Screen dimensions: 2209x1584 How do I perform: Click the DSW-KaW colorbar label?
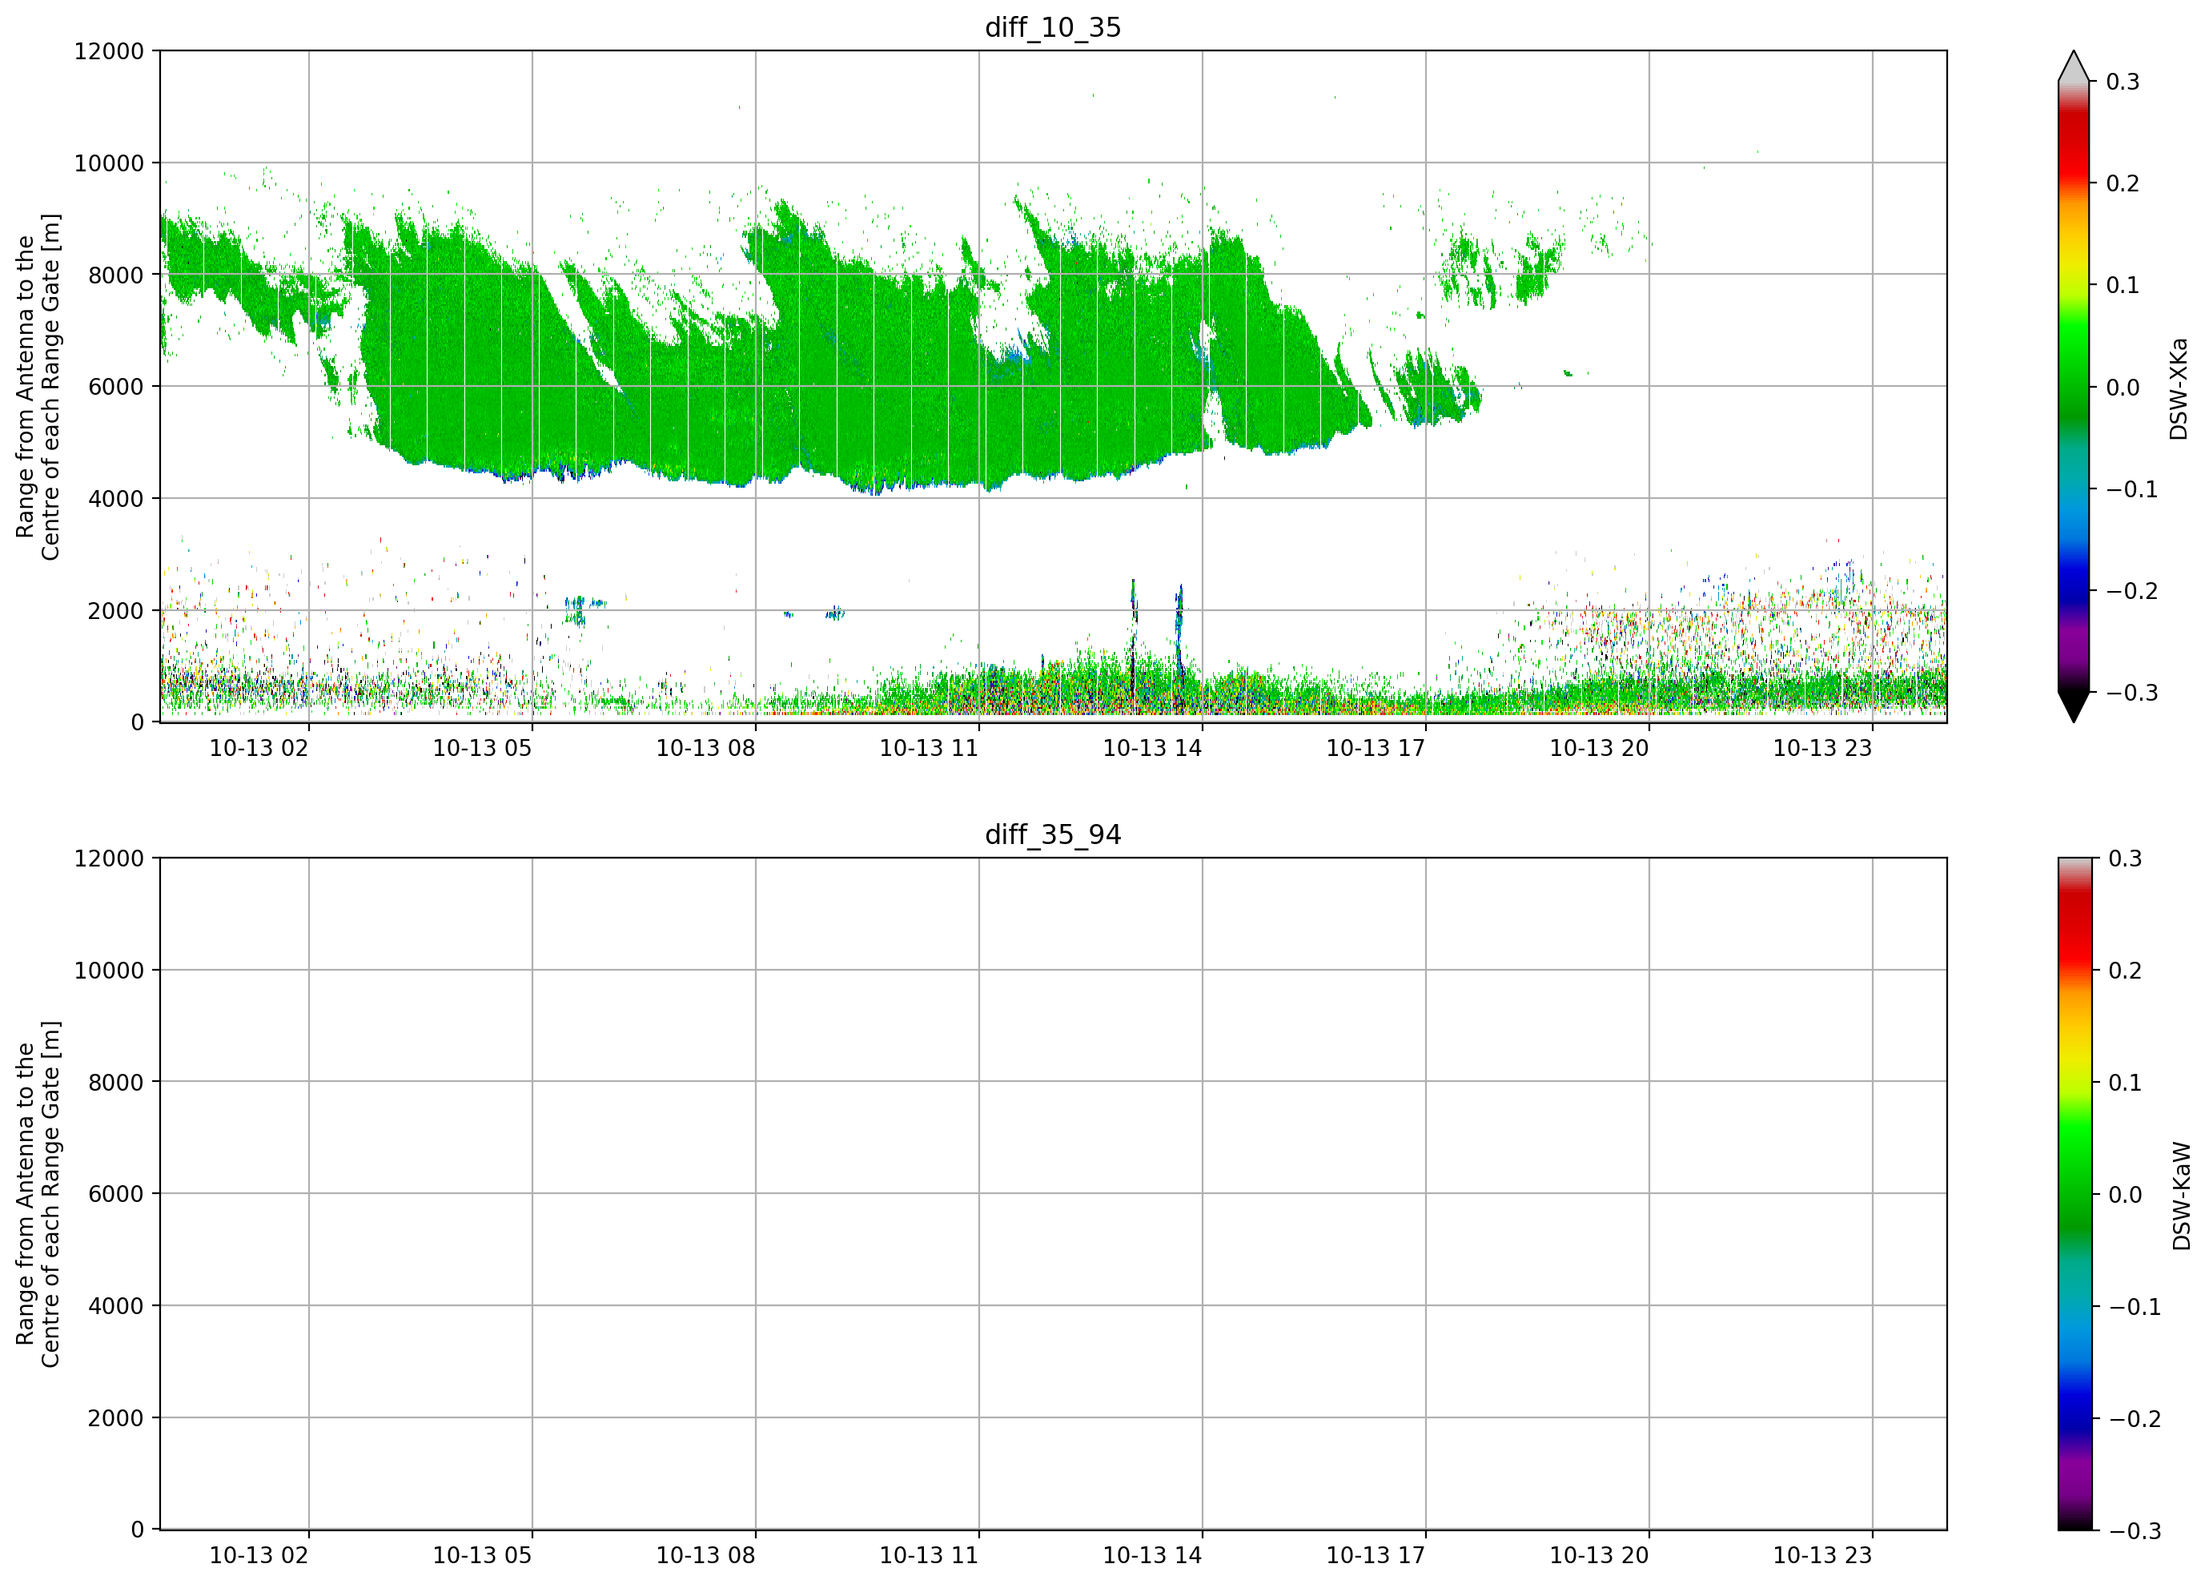click(x=2182, y=1196)
